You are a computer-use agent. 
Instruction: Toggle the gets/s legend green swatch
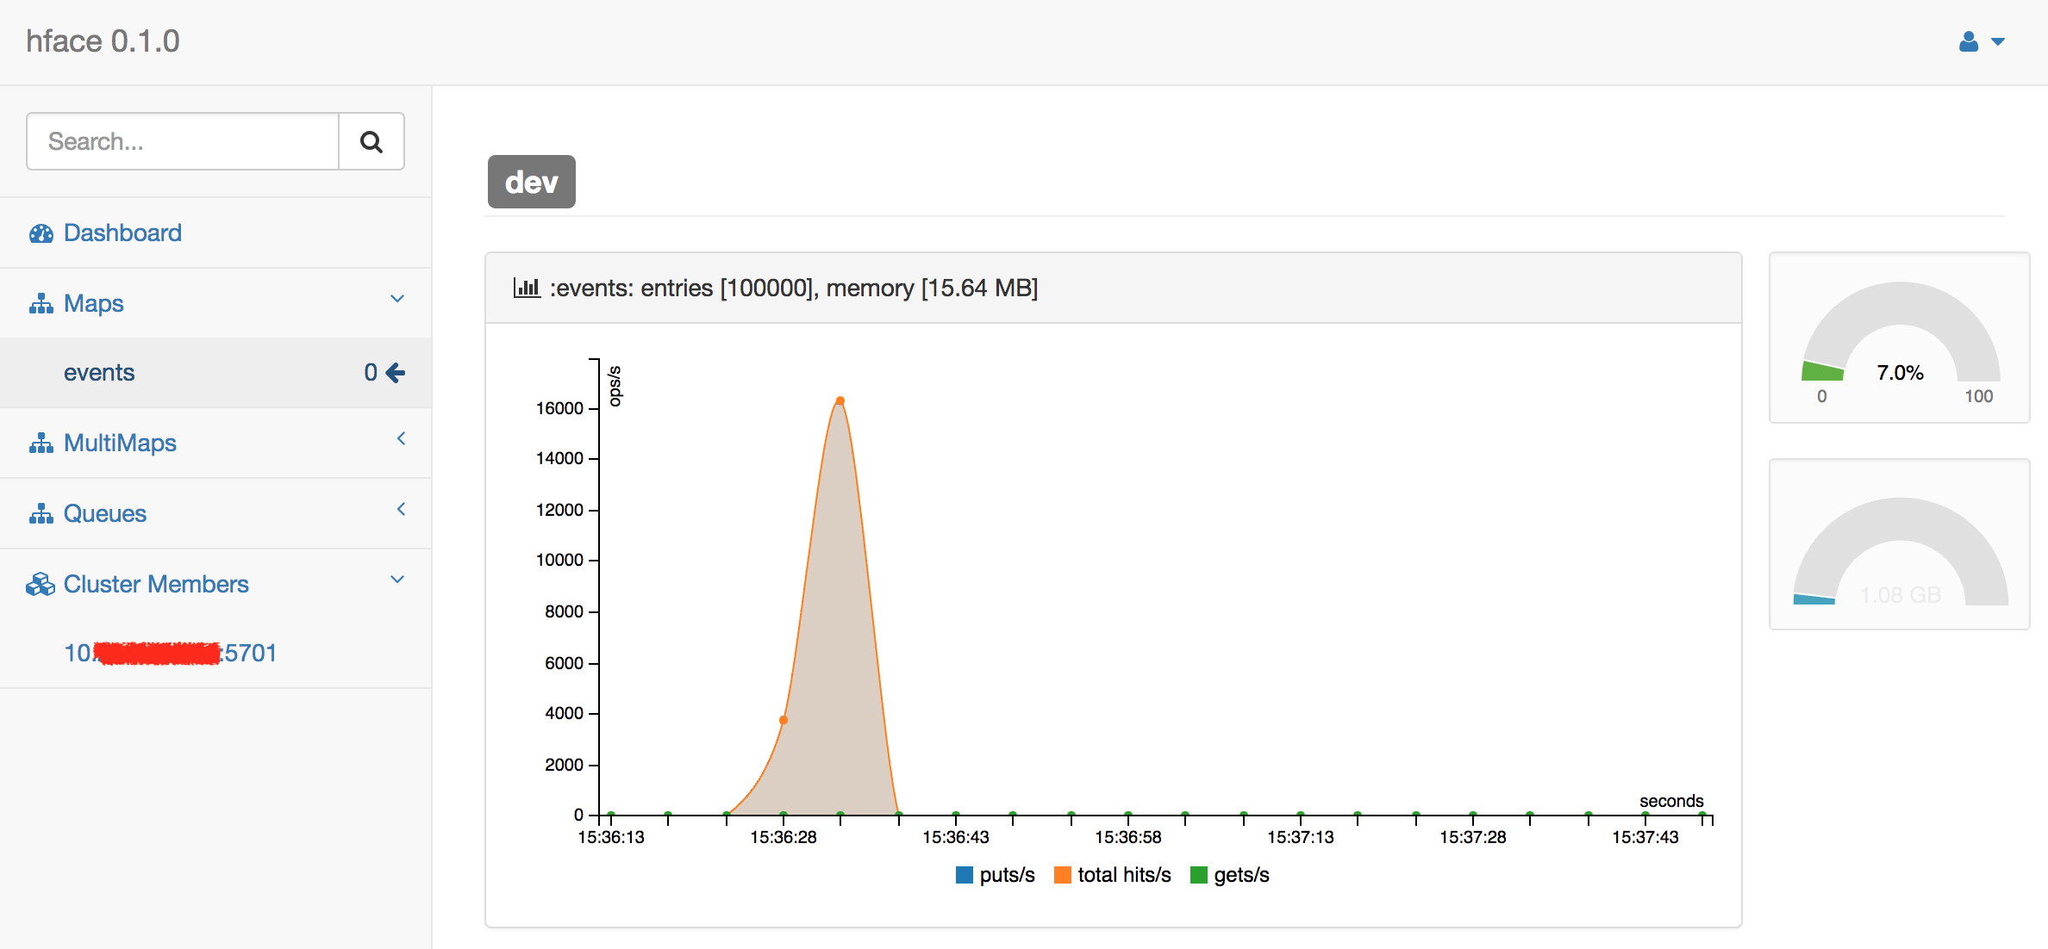(1199, 875)
